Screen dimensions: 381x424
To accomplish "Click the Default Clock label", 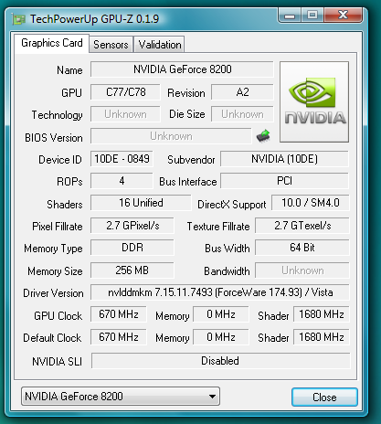I will (x=52, y=338).
